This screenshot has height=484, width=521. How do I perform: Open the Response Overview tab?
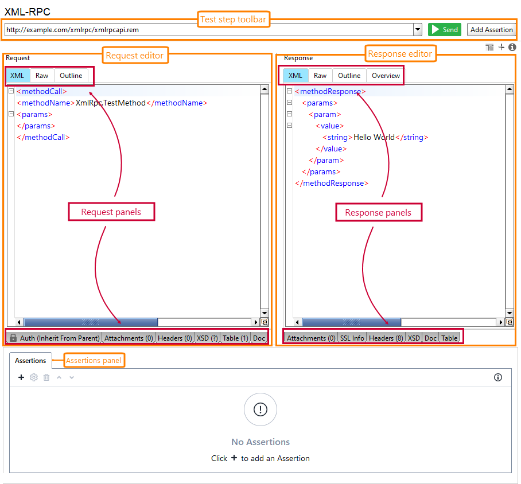pyautogui.click(x=386, y=75)
